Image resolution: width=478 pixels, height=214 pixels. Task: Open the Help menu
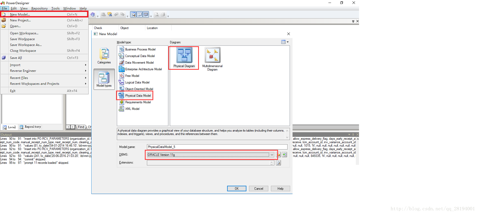[x=83, y=8]
